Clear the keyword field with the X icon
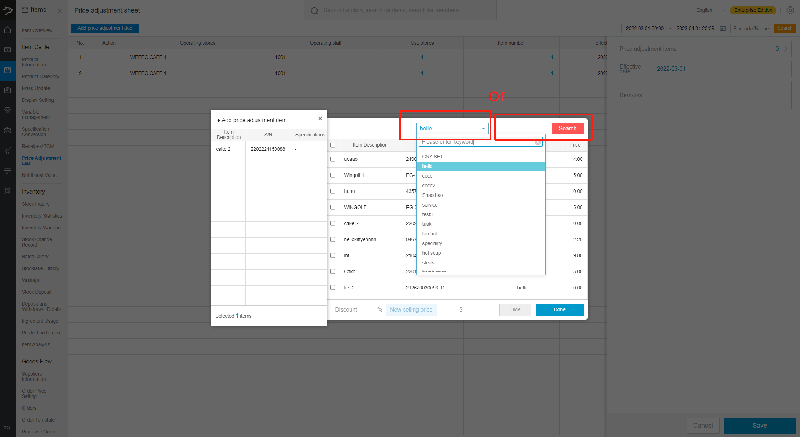The image size is (800, 437). (538, 142)
